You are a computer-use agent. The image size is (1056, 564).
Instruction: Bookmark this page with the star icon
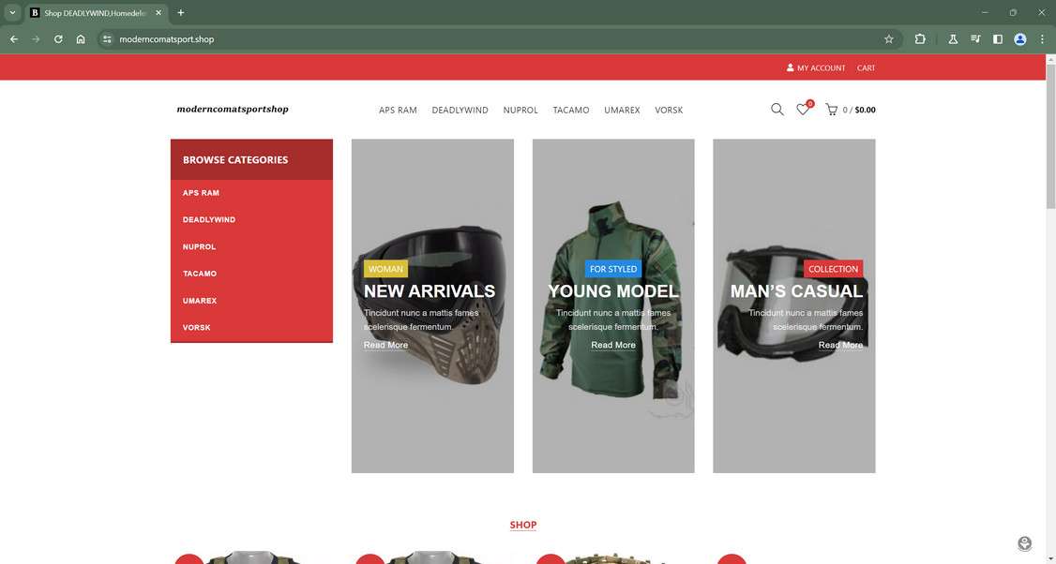[x=888, y=39]
